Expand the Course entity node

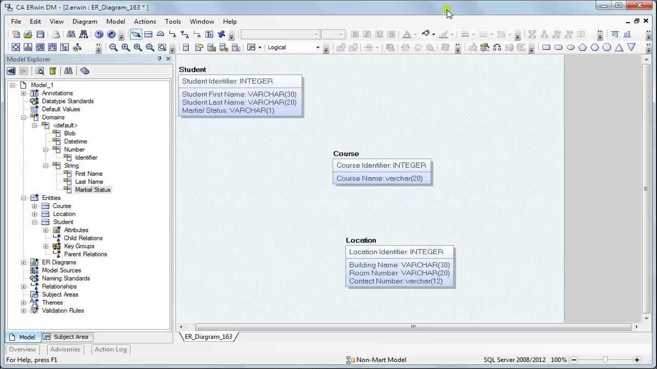(x=34, y=206)
